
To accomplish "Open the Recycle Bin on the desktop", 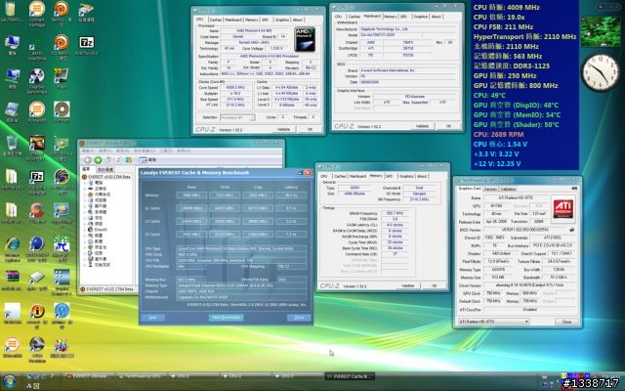I will pos(12,146).
